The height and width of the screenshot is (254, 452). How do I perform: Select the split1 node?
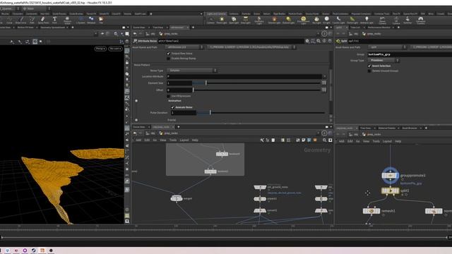[x=391, y=190]
